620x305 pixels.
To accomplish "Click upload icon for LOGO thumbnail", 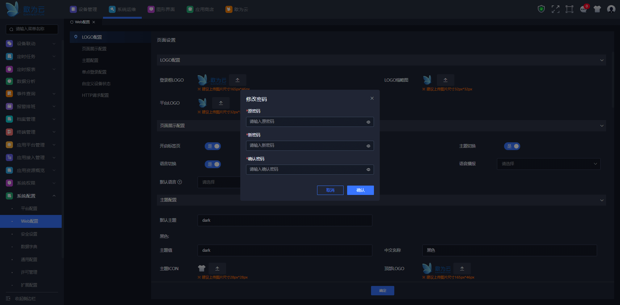I will pos(445,80).
